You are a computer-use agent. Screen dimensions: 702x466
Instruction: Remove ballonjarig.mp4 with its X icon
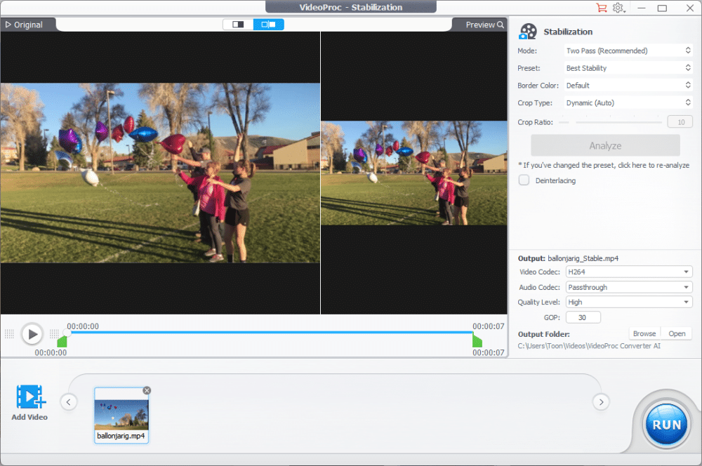click(x=147, y=390)
